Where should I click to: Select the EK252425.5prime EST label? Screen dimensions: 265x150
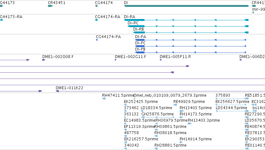(x=141, y=102)
